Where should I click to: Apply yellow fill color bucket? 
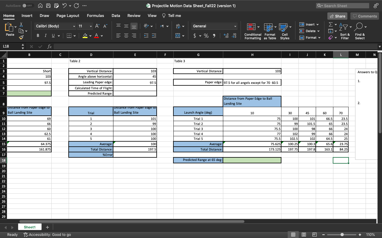85,36
